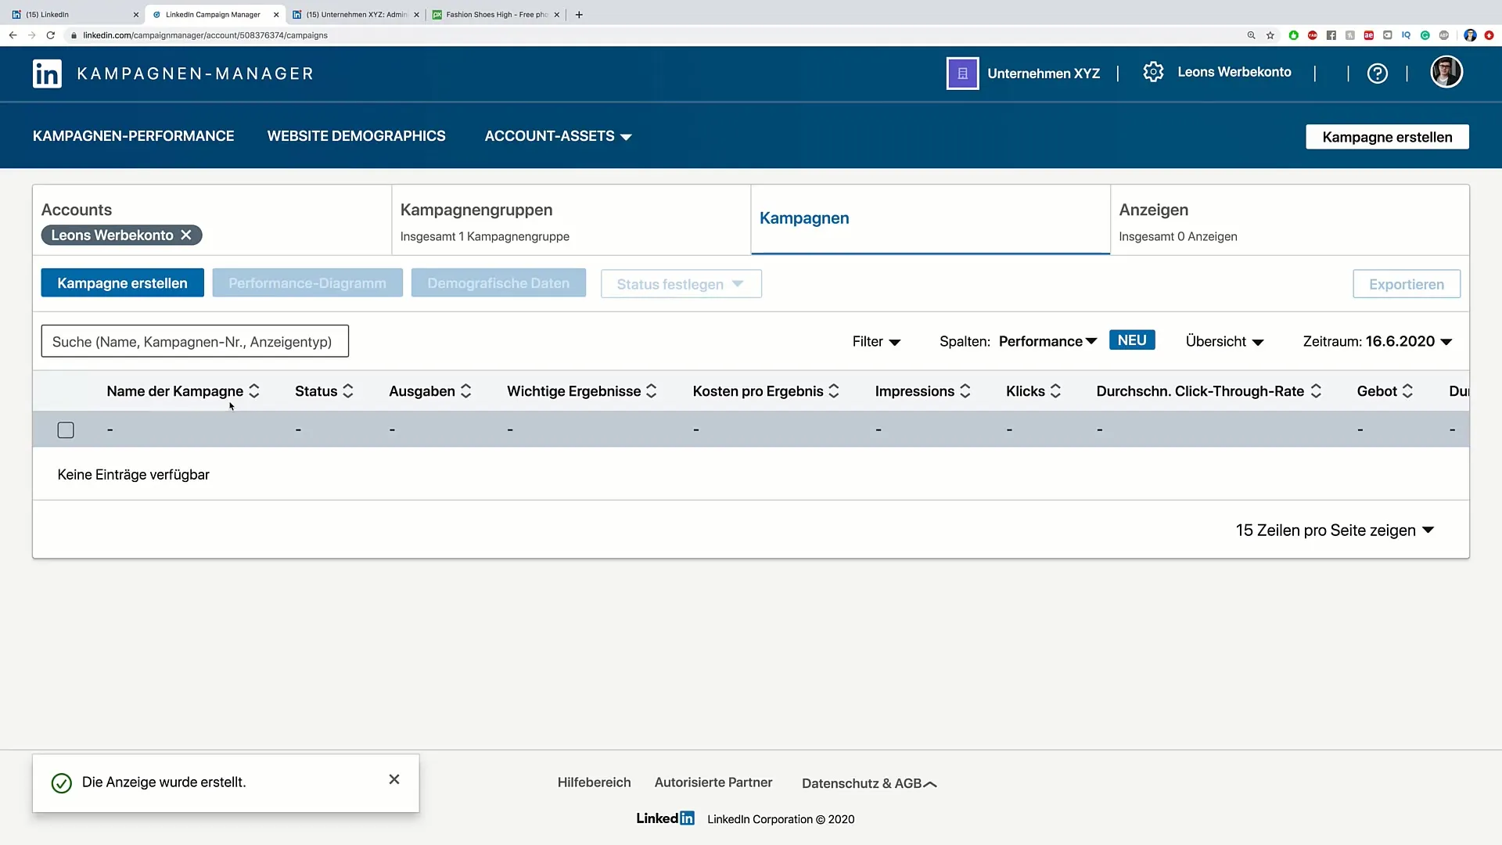The image size is (1502, 845).
Task: Open the 15 Zeilen pro Seite zeigen dropdown
Action: coord(1335,530)
